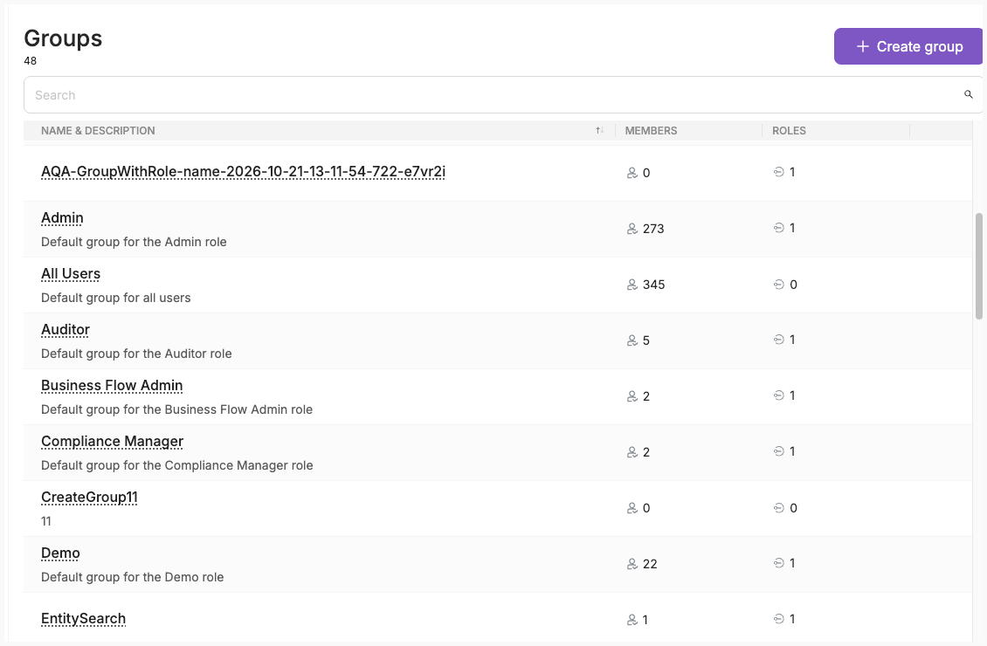The height and width of the screenshot is (646, 987).
Task: Click the 273 members count for Admin
Action: [653, 229]
